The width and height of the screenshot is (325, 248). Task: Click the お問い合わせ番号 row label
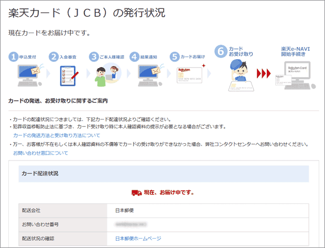40,224
